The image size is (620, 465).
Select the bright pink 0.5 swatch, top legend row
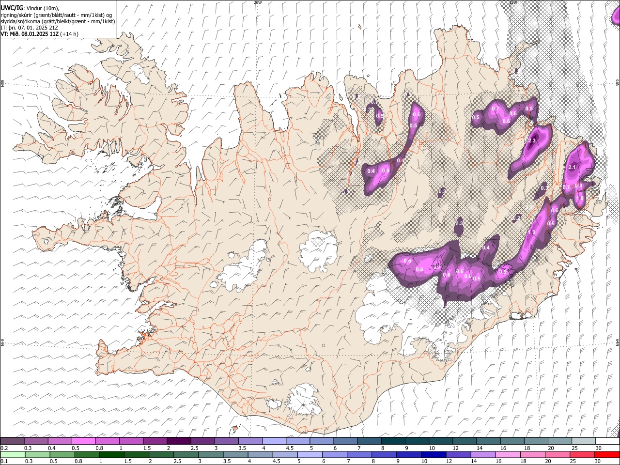(83, 441)
